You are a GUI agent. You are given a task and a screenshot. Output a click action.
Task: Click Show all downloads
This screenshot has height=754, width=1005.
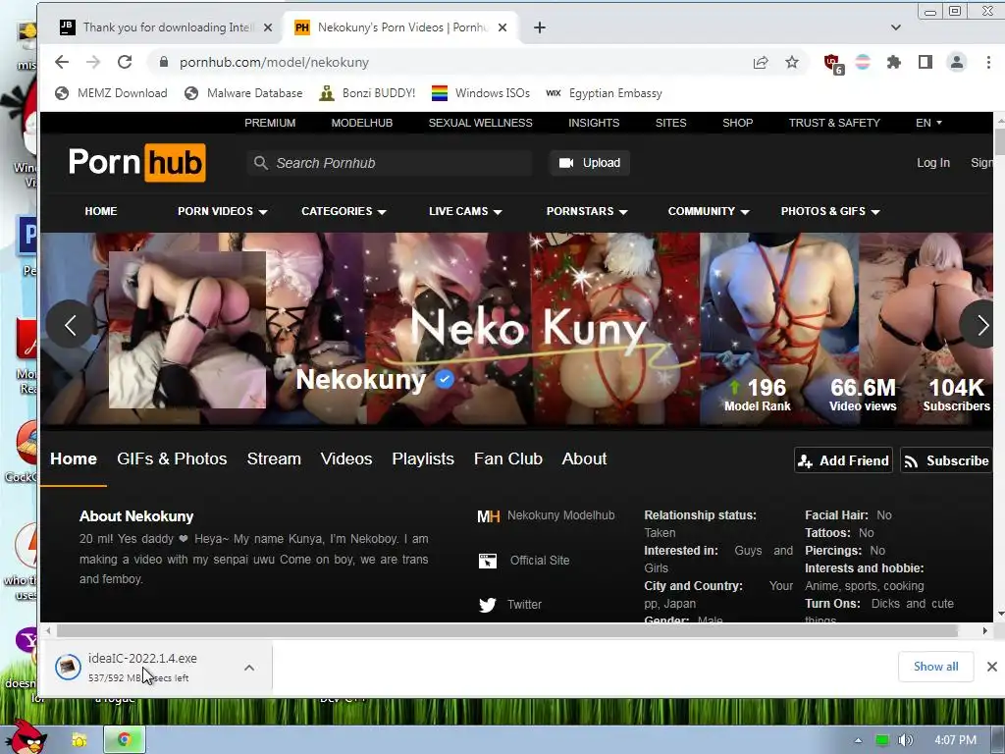point(935,667)
